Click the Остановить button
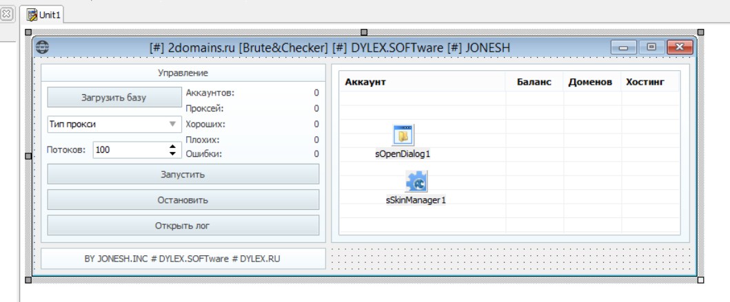The image size is (730, 302). [183, 200]
